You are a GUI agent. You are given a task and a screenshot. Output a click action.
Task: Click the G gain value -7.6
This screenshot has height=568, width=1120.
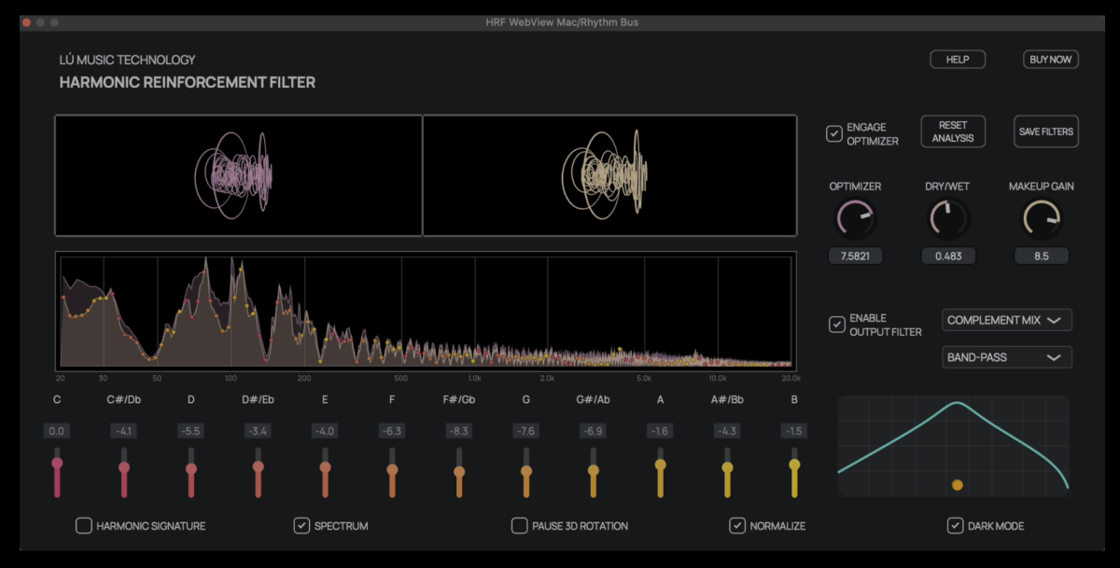pyautogui.click(x=526, y=431)
